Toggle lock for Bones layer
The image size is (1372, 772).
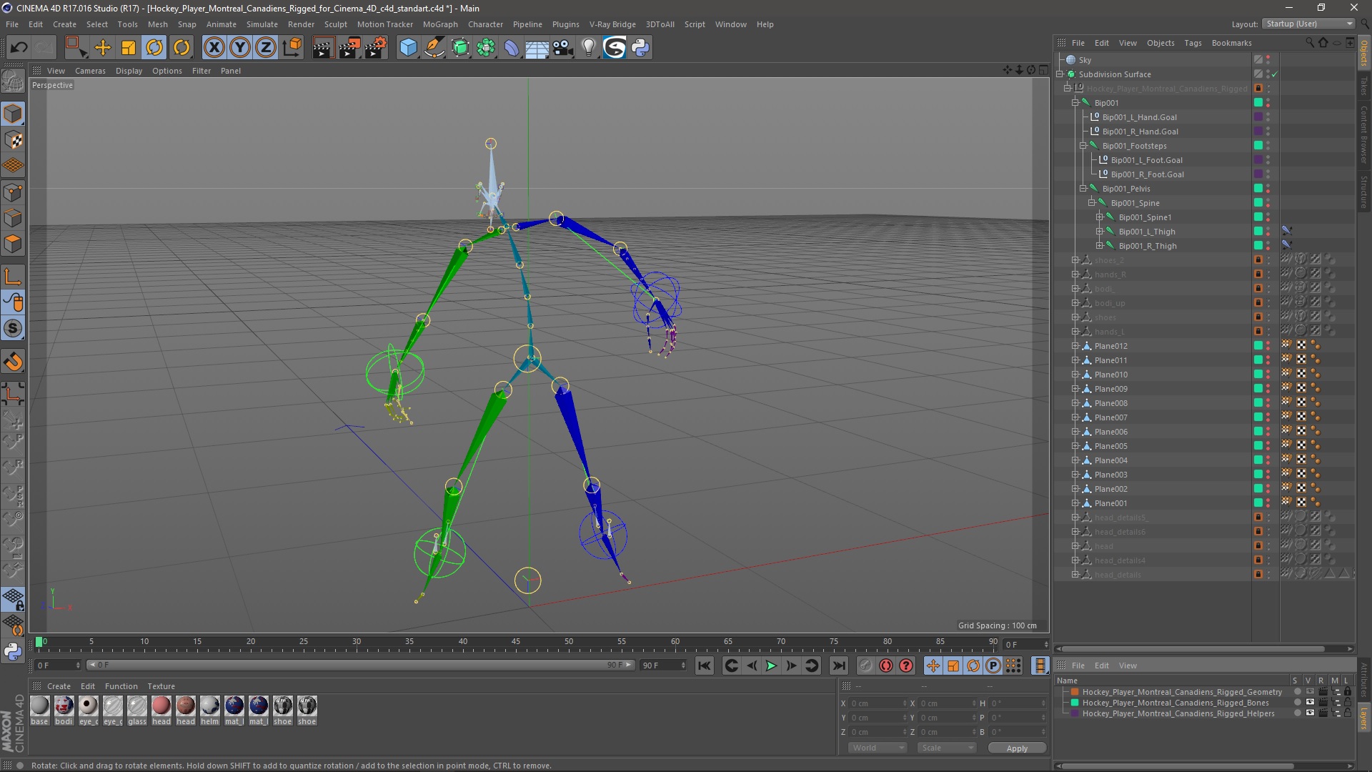[x=1348, y=703]
